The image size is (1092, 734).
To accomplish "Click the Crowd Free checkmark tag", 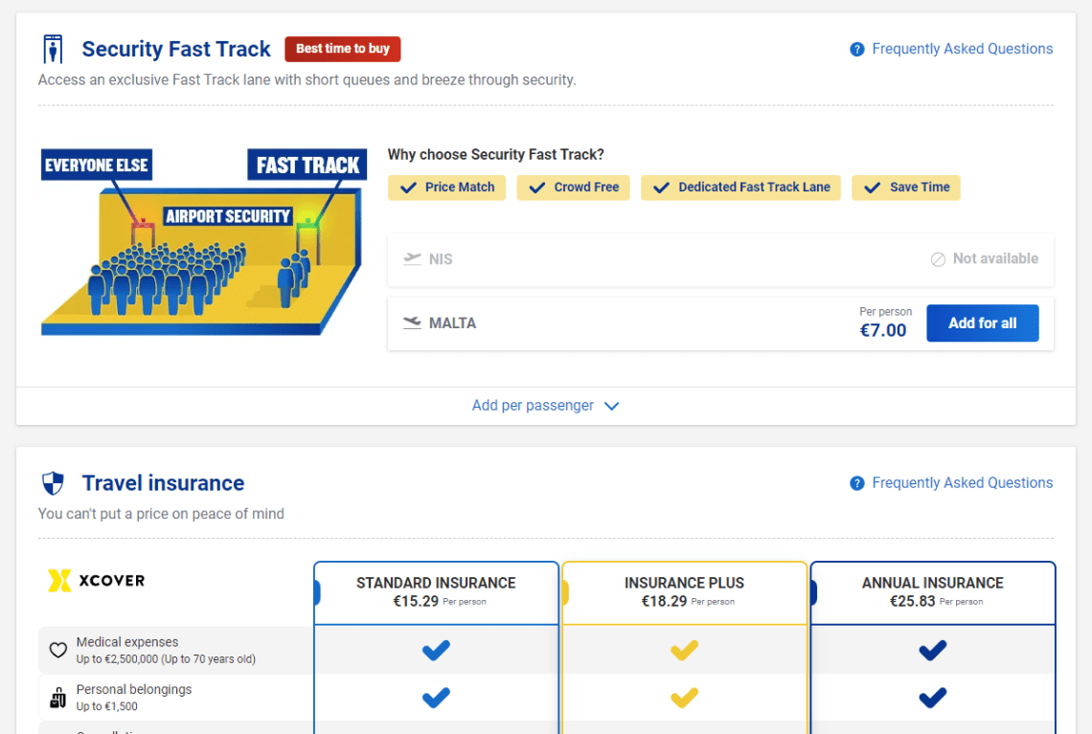I will click(573, 188).
